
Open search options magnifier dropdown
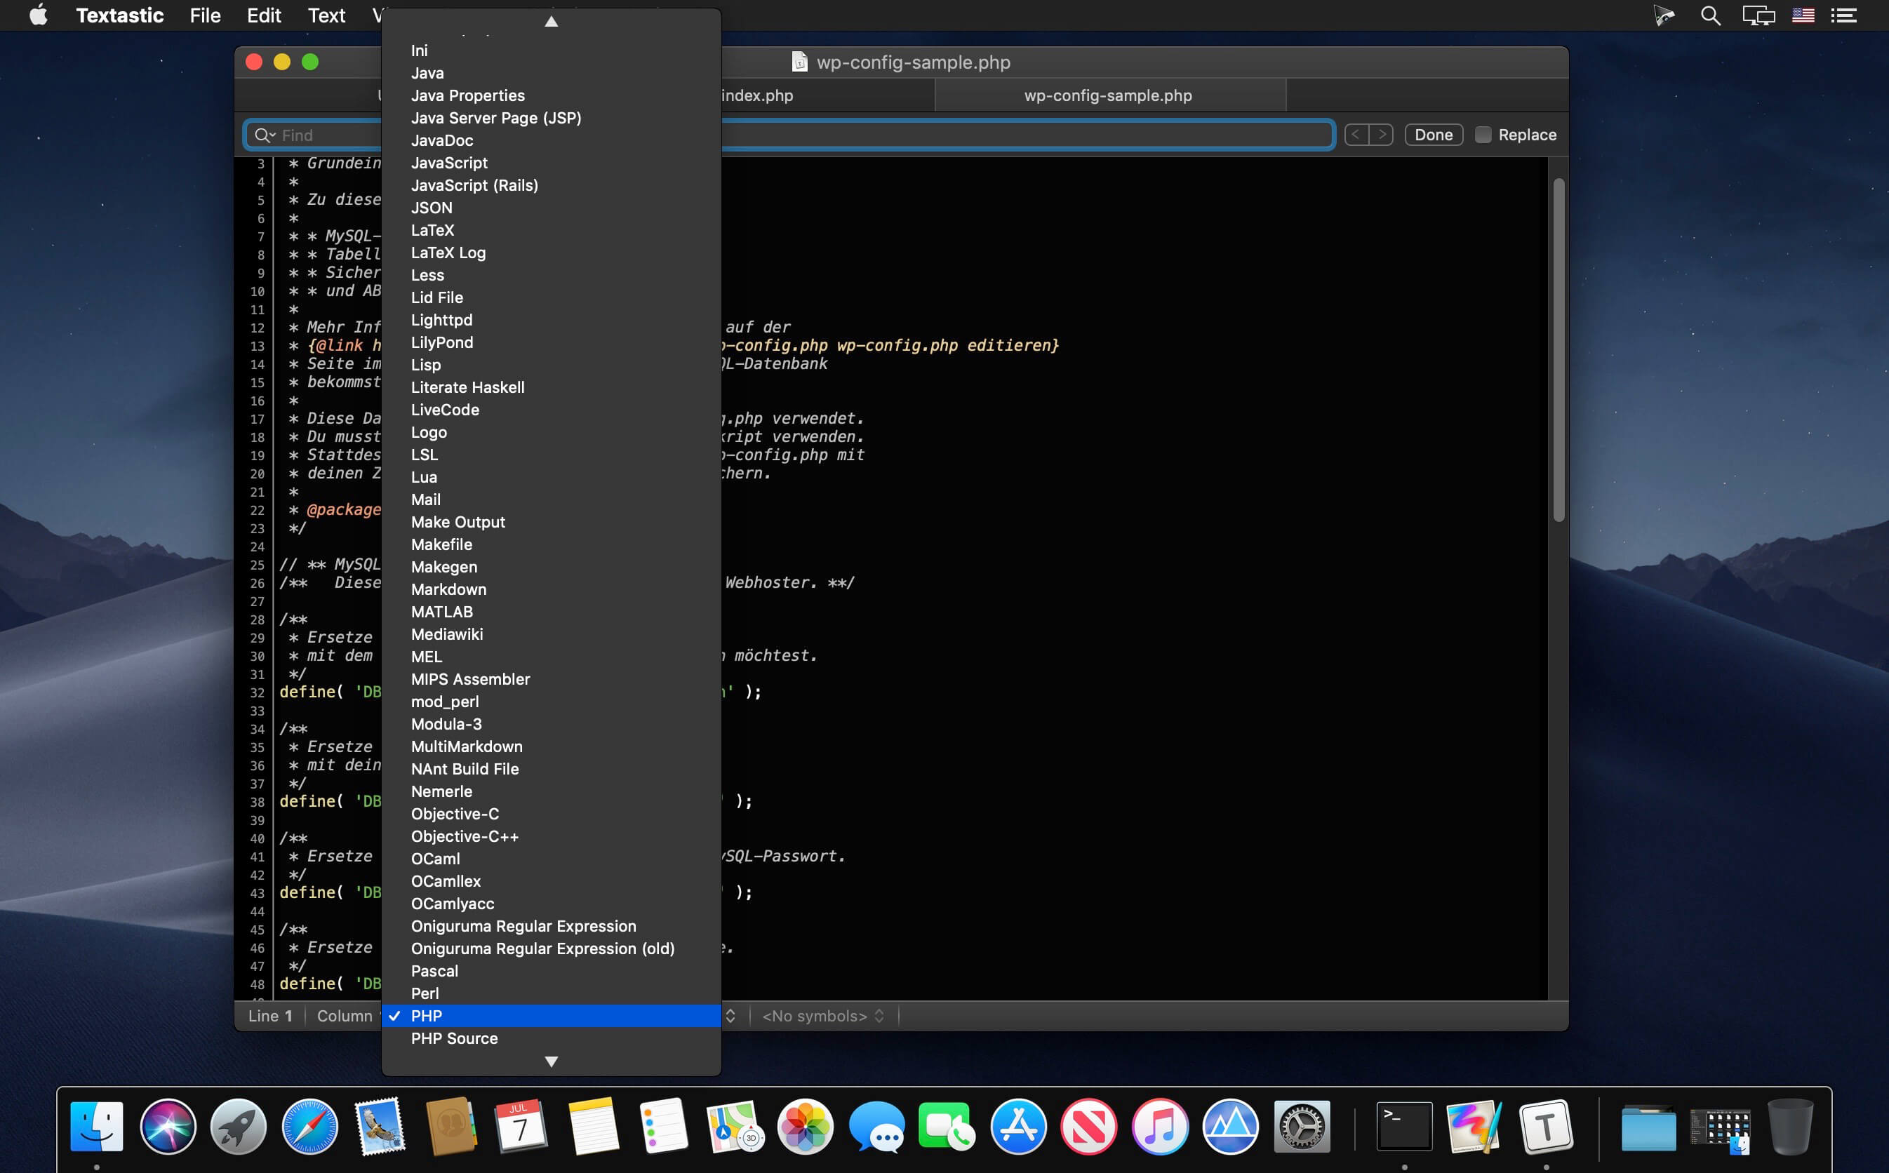tap(265, 135)
